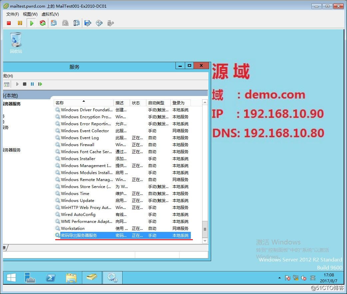Sort services by 启动类型 column
The height and width of the screenshot is (294, 347).
[158, 103]
